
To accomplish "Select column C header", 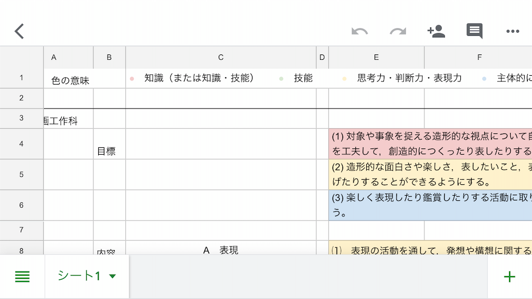I will (x=221, y=57).
